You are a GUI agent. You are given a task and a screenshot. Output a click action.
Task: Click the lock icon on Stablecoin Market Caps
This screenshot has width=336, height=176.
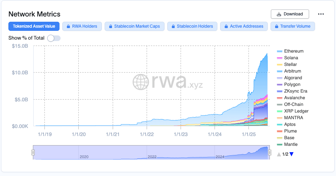111,26
